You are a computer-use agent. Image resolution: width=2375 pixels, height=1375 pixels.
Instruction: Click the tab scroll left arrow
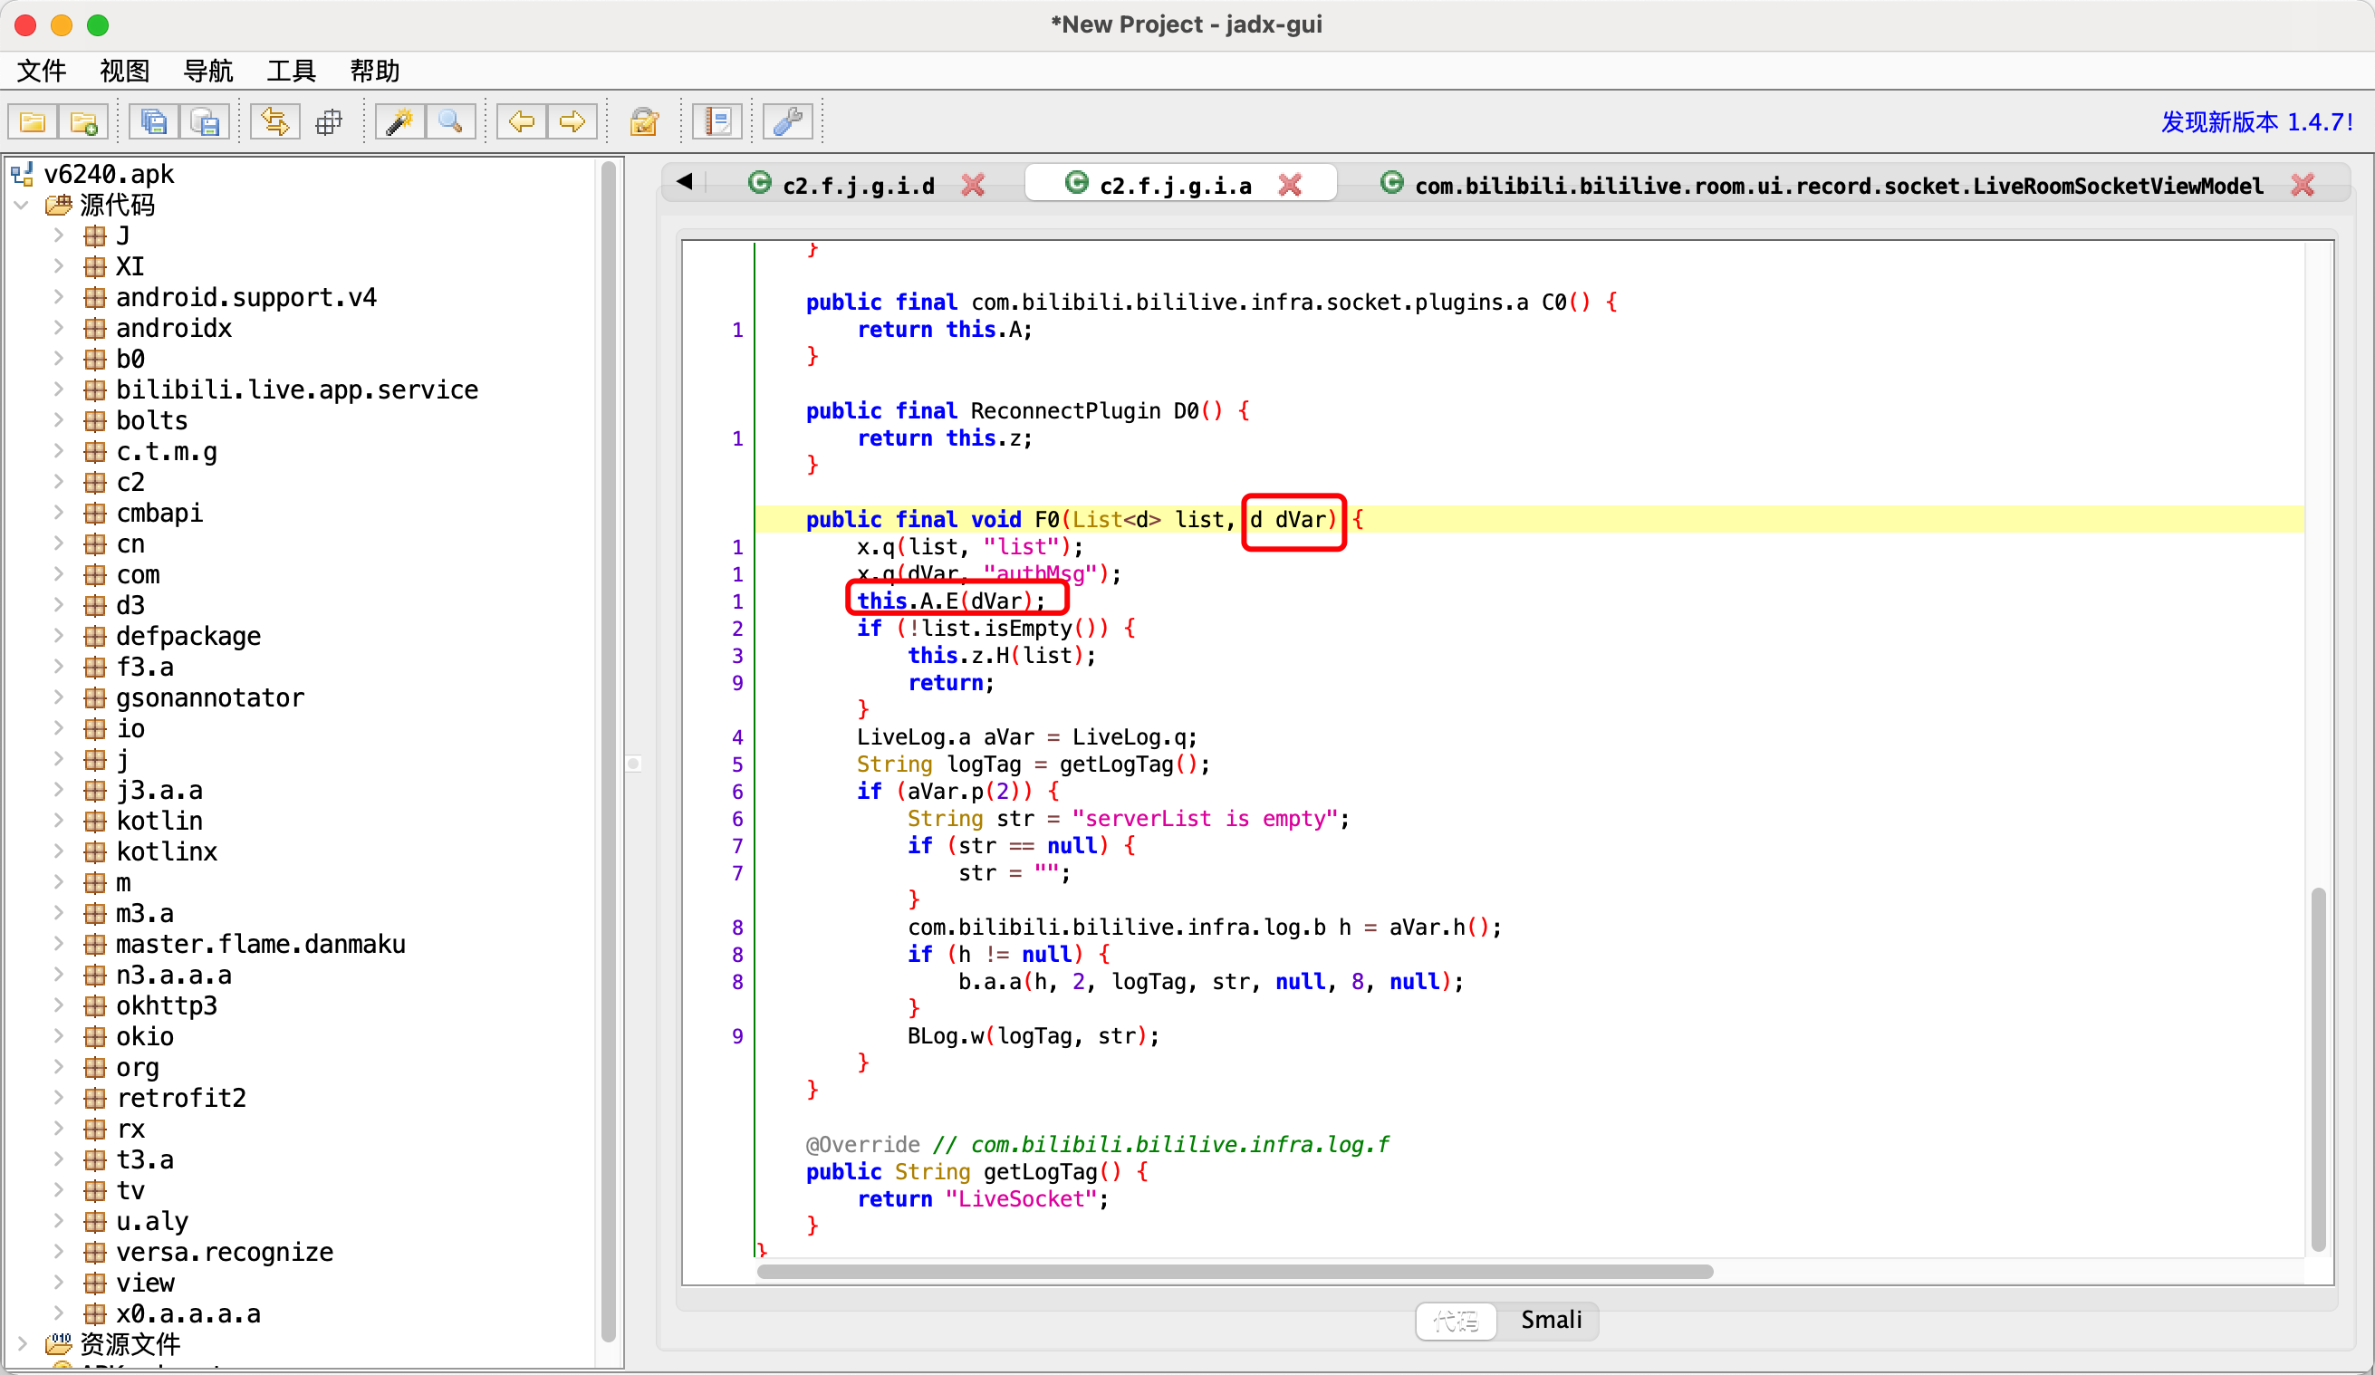685,182
